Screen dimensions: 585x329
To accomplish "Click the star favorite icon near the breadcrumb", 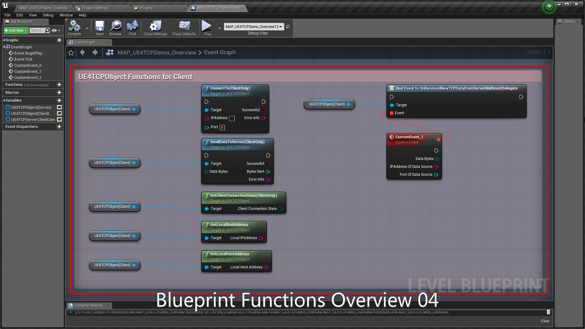I will coord(71,52).
